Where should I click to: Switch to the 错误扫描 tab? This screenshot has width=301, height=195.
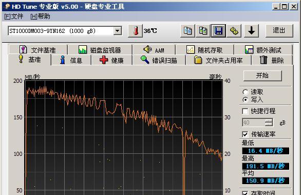159,60
